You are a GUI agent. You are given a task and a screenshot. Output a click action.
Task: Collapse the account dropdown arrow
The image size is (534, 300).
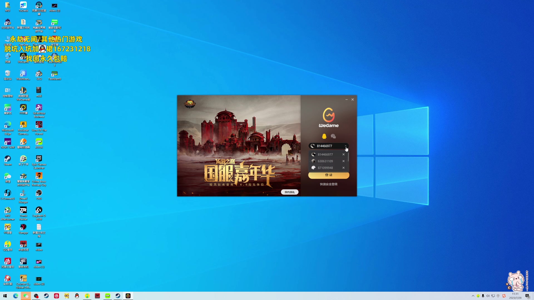click(x=345, y=146)
